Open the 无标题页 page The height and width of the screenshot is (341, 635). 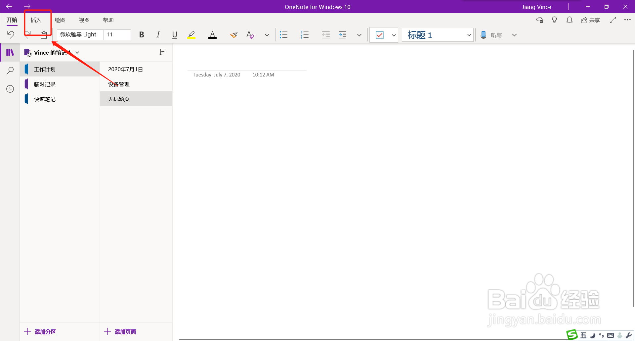[x=136, y=99]
